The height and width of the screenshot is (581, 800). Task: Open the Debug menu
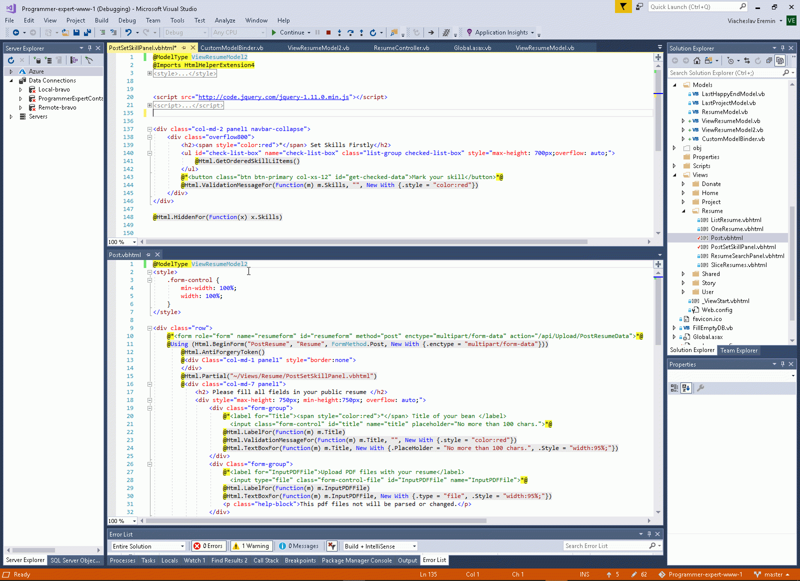[x=127, y=20]
